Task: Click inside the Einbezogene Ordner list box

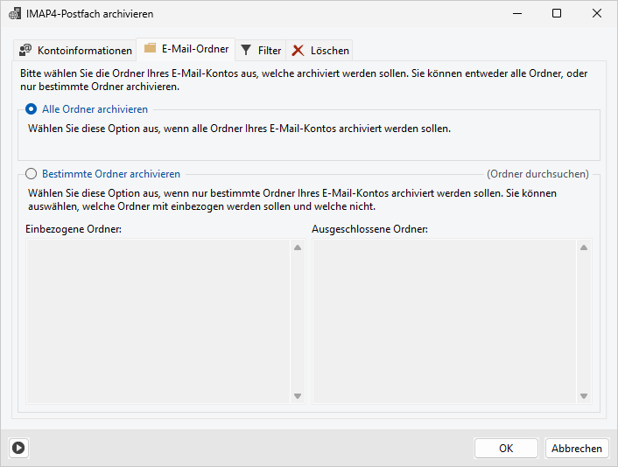Action: (x=158, y=321)
